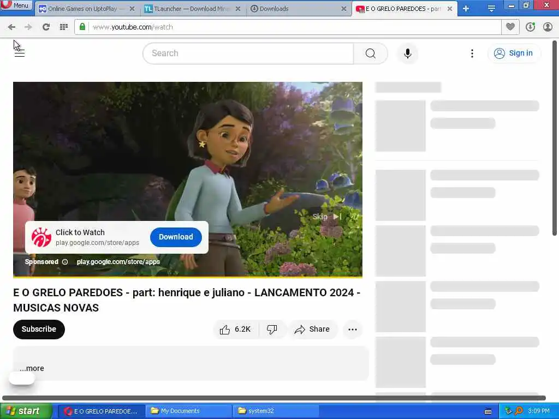Skip the video advertisement
The height and width of the screenshot is (419, 559).
(x=327, y=217)
